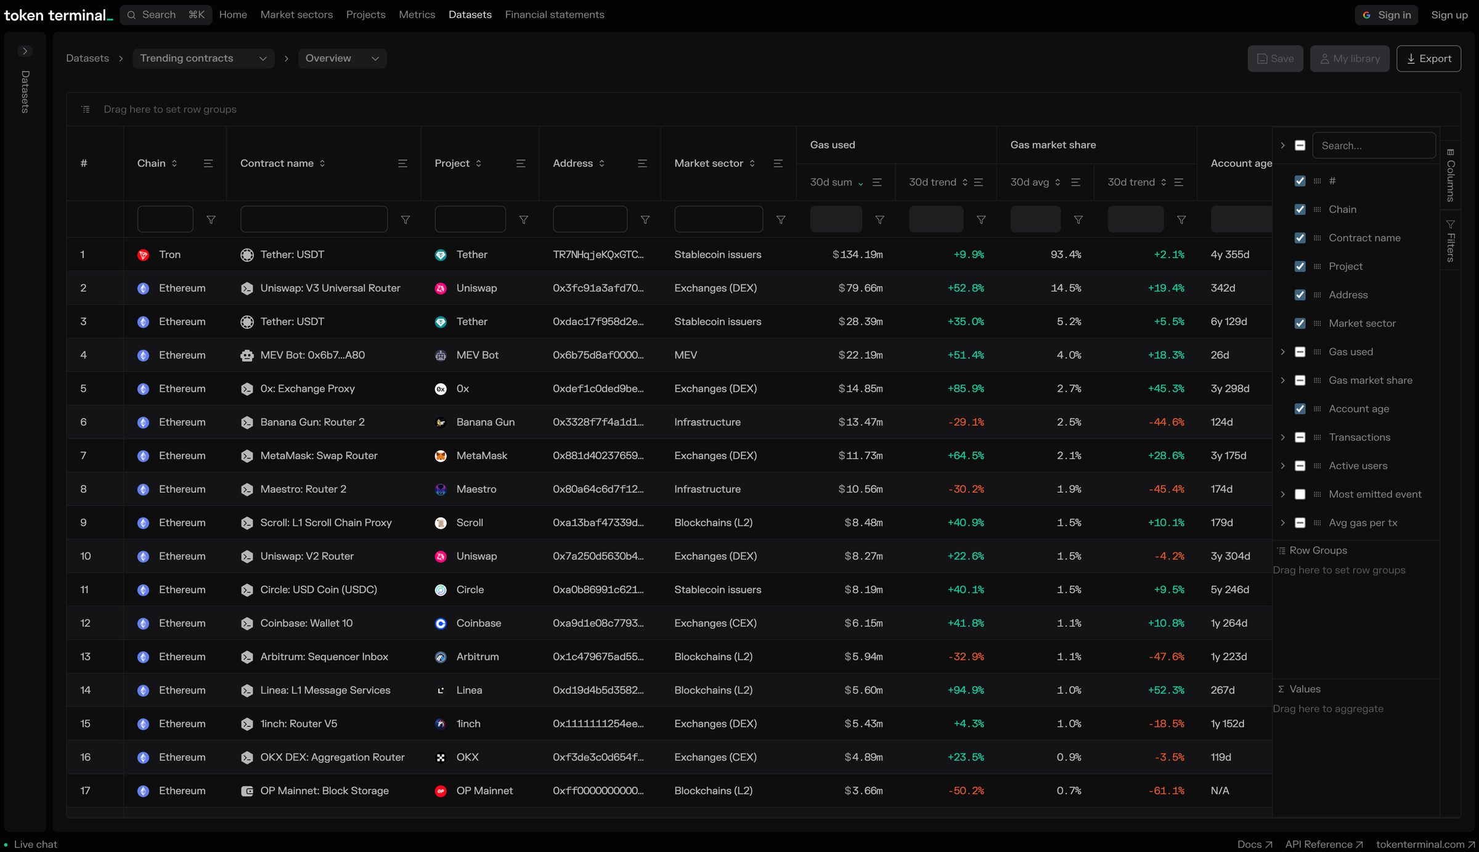Open the Overview dropdown in breadcrumb
The height and width of the screenshot is (852, 1479).
click(x=342, y=59)
